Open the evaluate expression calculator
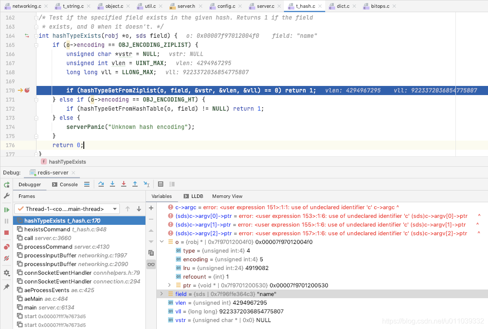 161,184
